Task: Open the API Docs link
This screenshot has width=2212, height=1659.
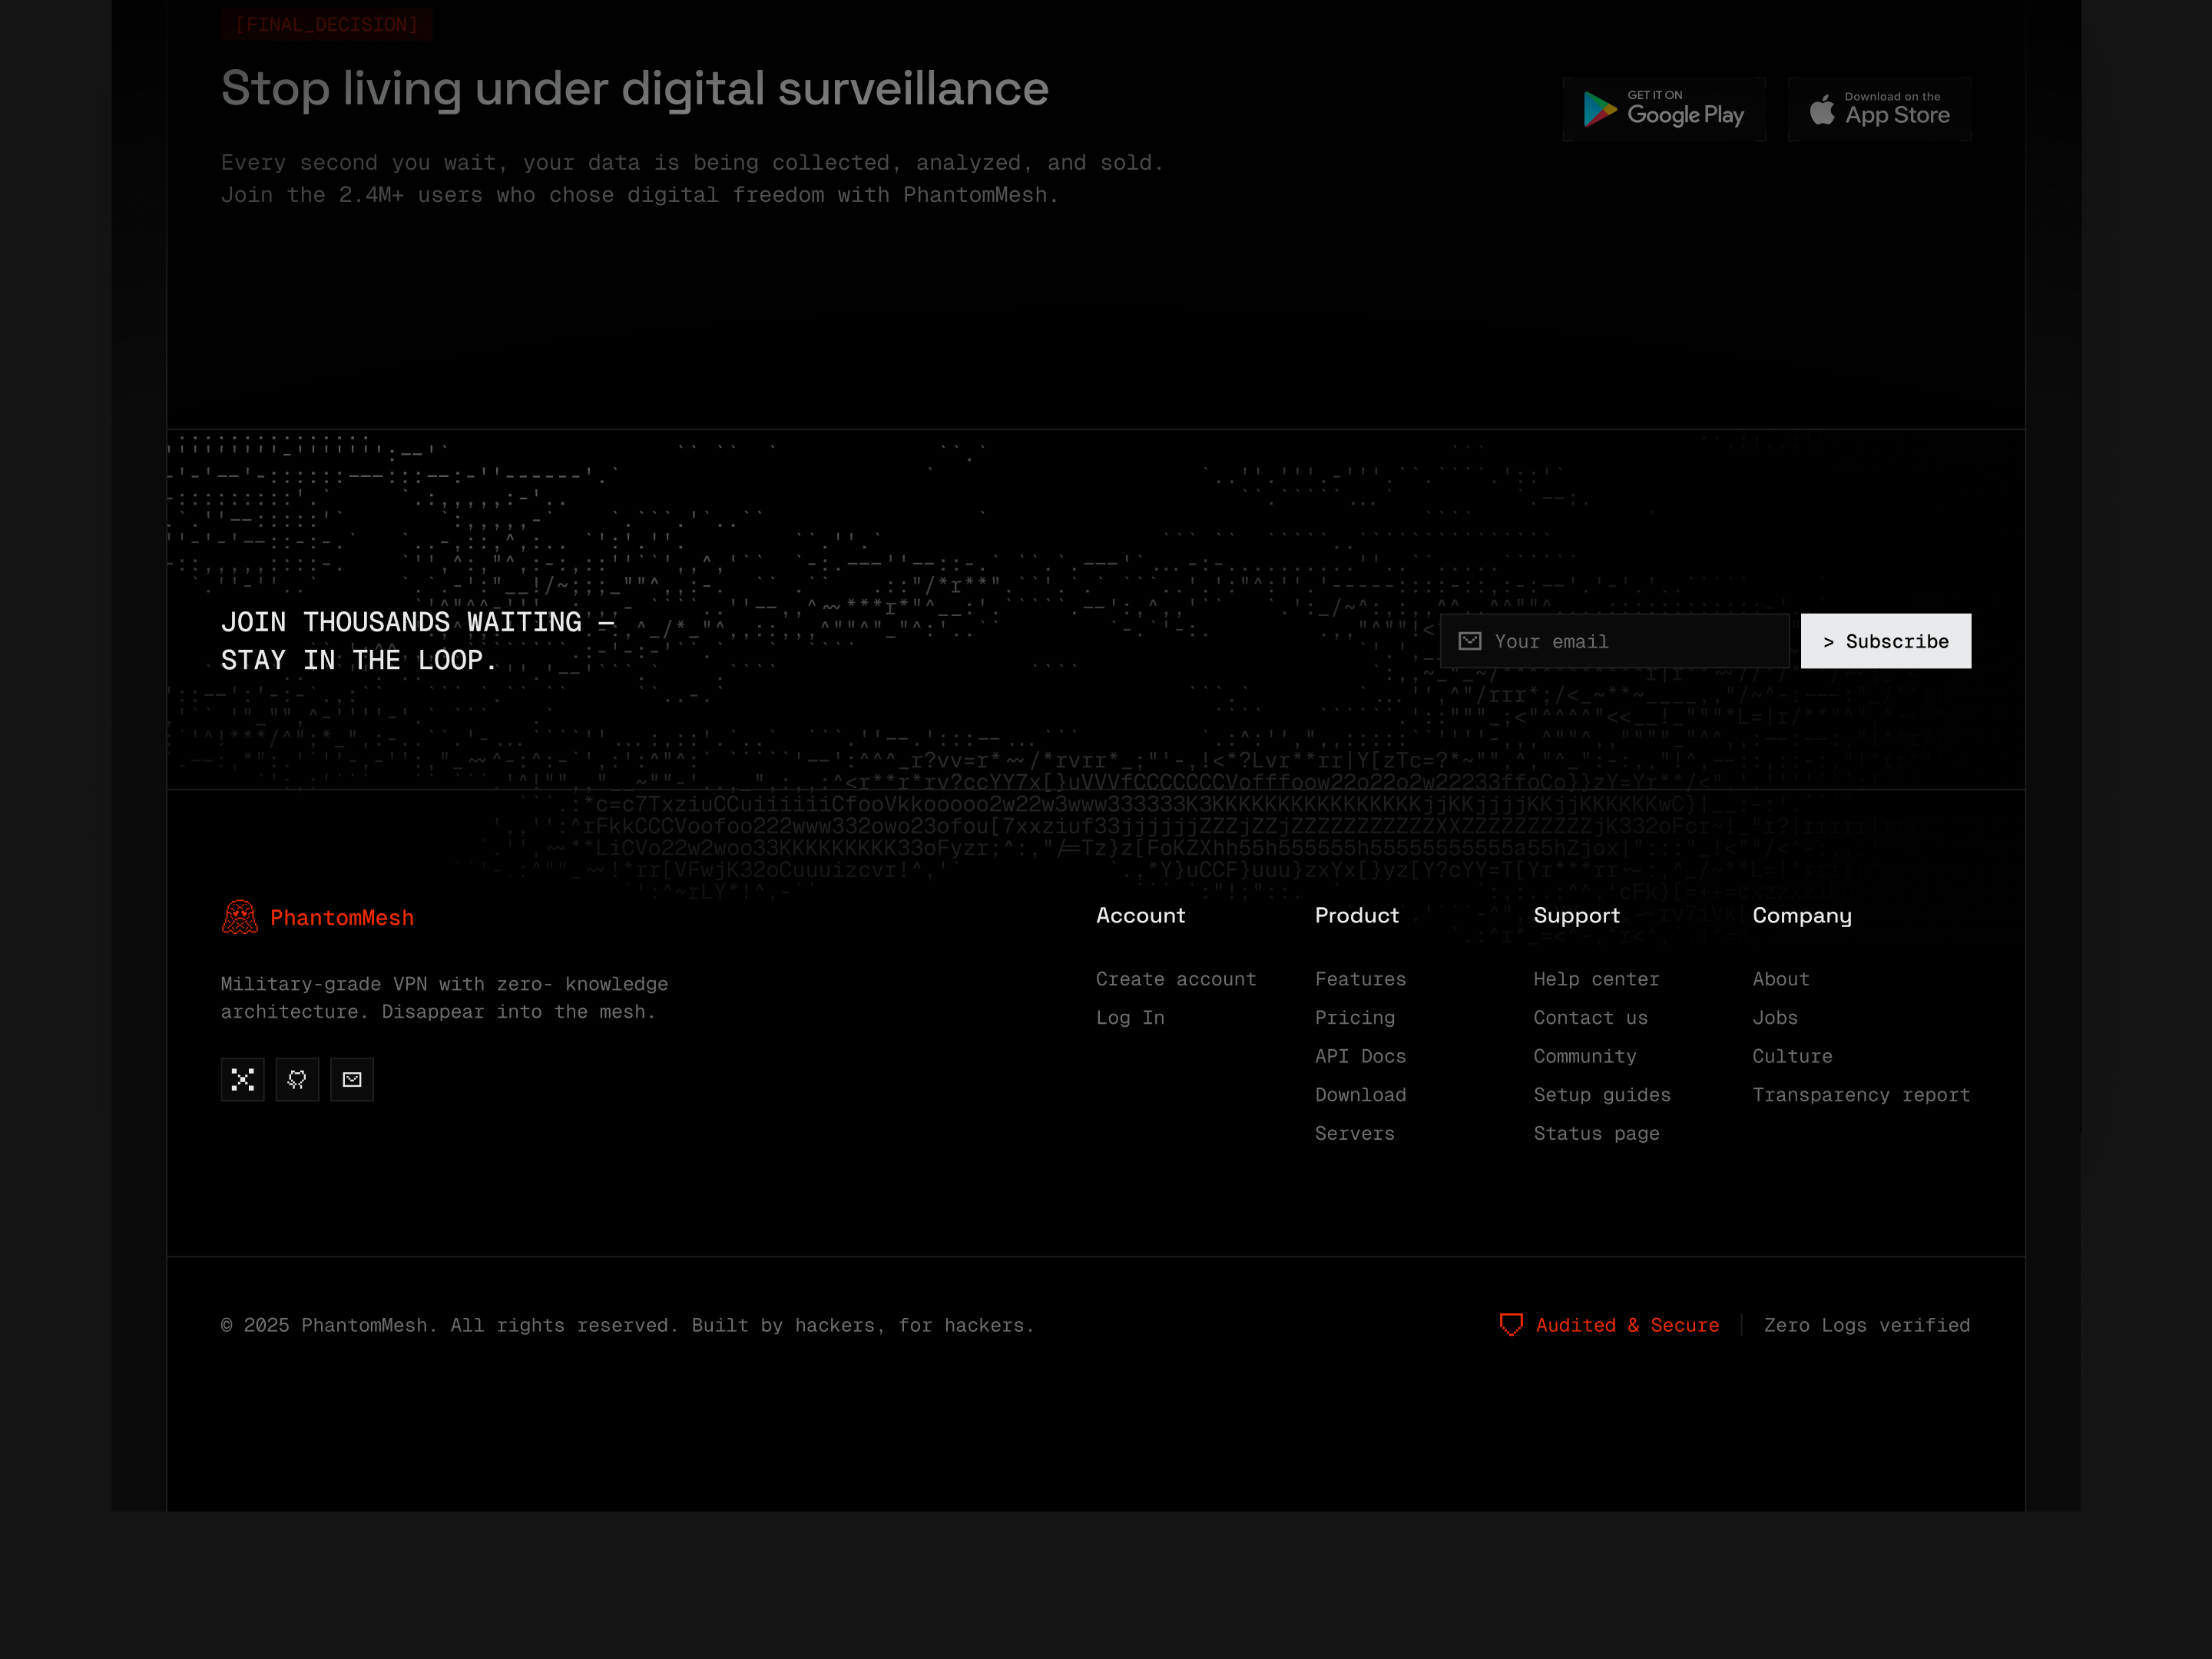Action: (1360, 1056)
